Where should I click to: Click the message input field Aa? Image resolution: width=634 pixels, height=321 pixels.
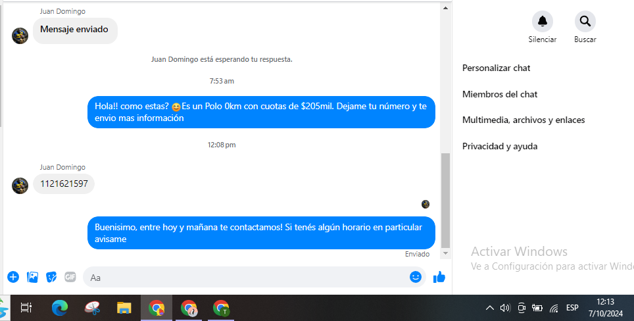243,278
